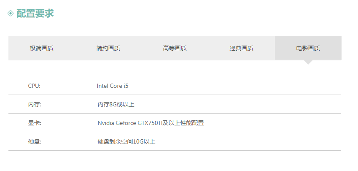Click the CPU: row label
The width and height of the screenshot is (358, 171).
(x=34, y=86)
